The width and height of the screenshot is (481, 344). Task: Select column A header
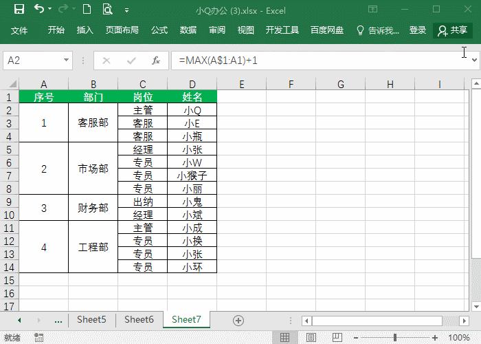click(43, 84)
